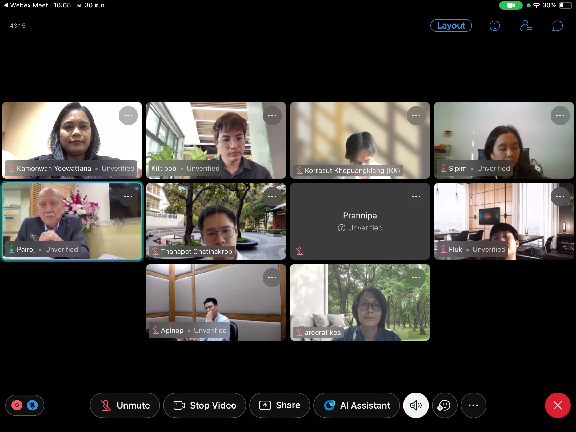Select Pairoj's active speaker video tile
The height and width of the screenshot is (432, 576).
(72, 221)
